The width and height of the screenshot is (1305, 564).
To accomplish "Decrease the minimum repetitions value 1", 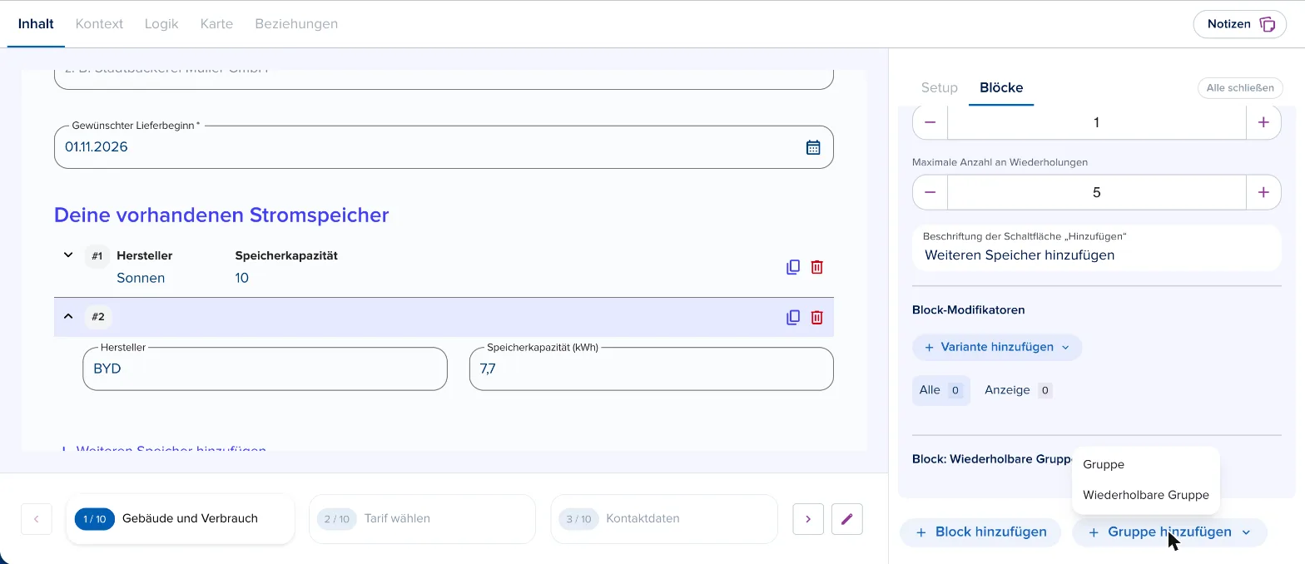I will point(930,122).
